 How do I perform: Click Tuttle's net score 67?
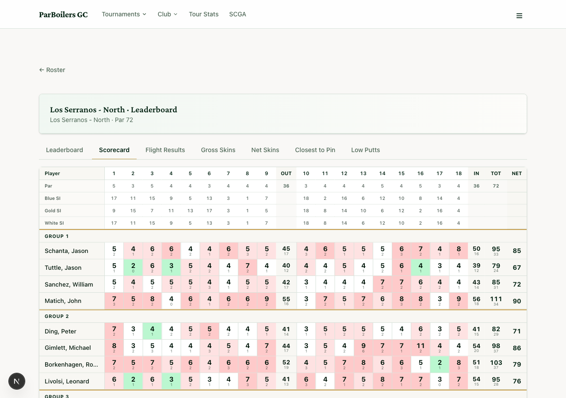coord(517,268)
